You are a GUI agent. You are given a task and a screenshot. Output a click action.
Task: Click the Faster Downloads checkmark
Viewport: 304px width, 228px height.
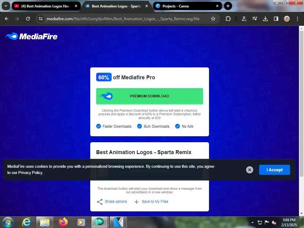point(99,126)
